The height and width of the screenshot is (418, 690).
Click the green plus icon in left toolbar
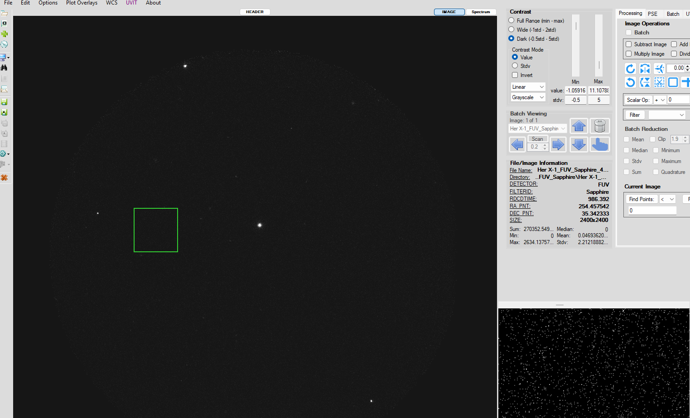click(4, 34)
